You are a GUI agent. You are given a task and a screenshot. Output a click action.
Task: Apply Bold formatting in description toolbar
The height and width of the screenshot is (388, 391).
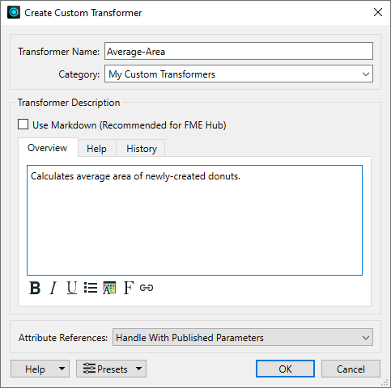click(x=35, y=288)
